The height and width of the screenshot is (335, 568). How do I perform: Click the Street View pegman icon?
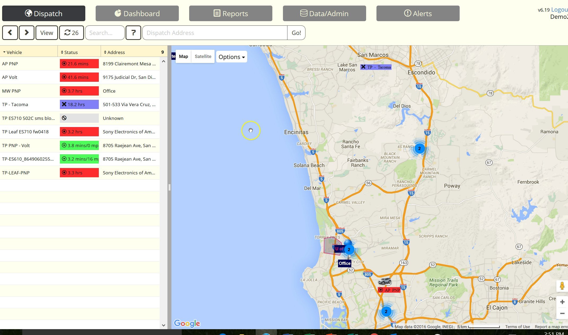[x=562, y=286]
